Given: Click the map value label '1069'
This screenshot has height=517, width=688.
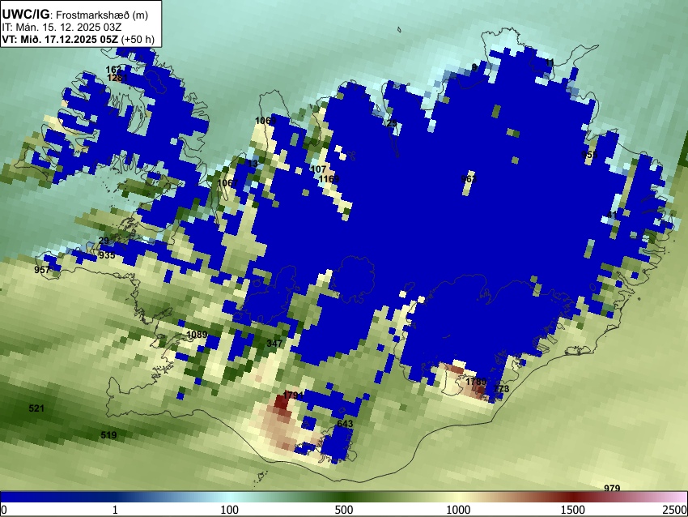Looking at the screenshot, I should point(265,121).
